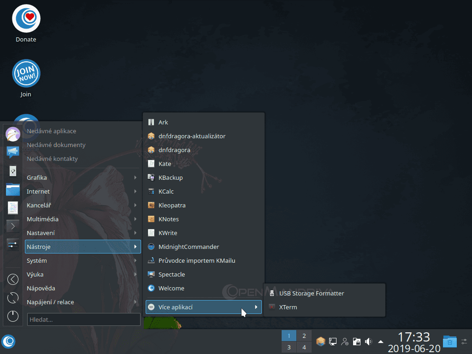The image size is (472, 354).
Task: Expand the Grafika submenu arrow
Action: [x=135, y=177]
